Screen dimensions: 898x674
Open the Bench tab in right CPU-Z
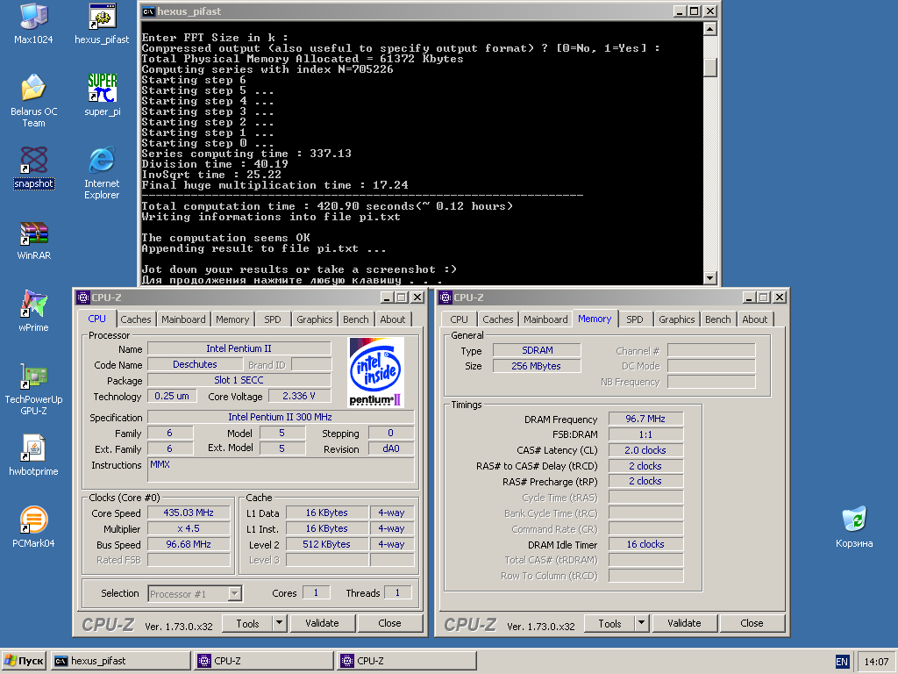pyautogui.click(x=717, y=319)
